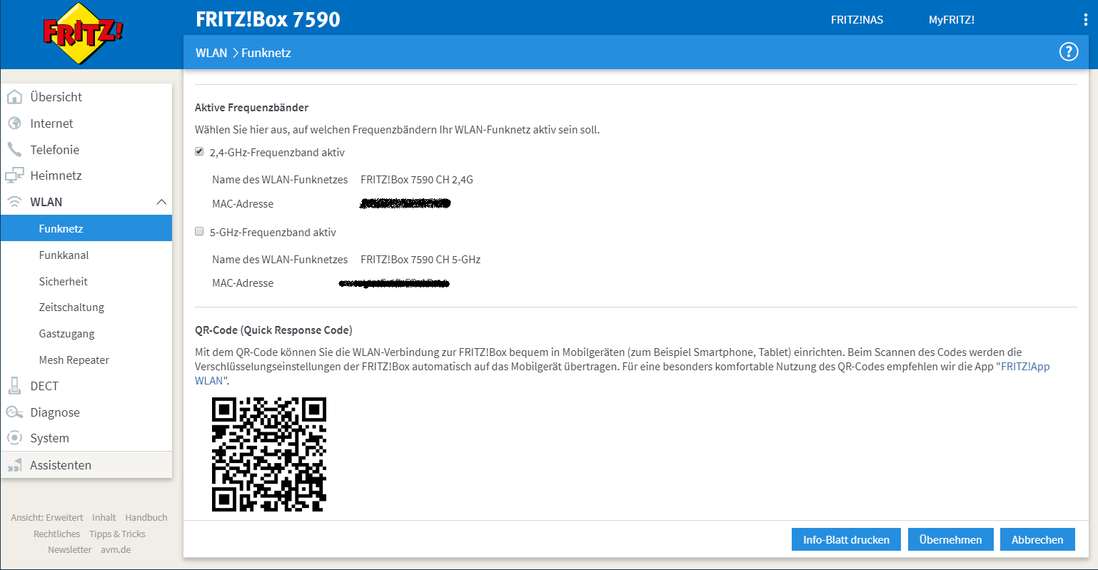Click the Aktive Frequenzbänder heading
1098x570 pixels.
click(x=251, y=108)
